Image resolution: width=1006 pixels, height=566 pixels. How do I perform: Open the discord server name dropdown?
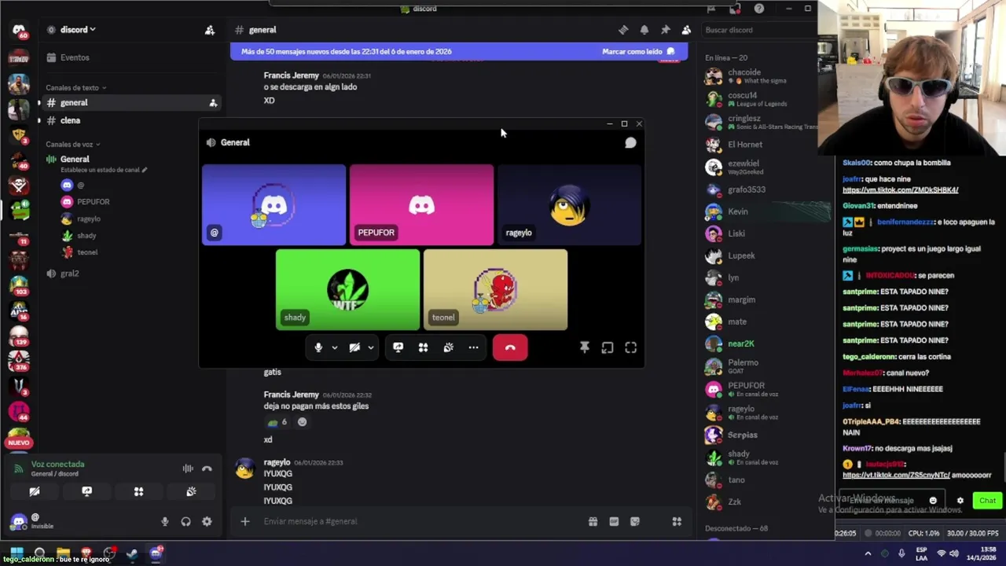78,30
